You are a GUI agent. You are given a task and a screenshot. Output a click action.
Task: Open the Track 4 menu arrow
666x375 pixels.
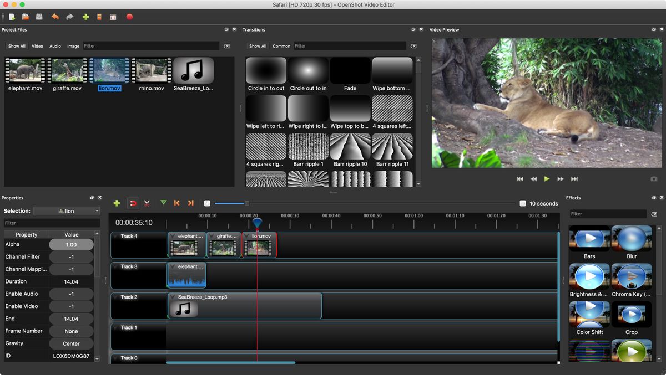pos(115,236)
